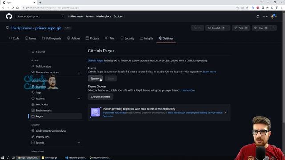Viewport: 285px width, 160px height.
Task: Open the None source dropdown
Action: [x=95, y=78]
